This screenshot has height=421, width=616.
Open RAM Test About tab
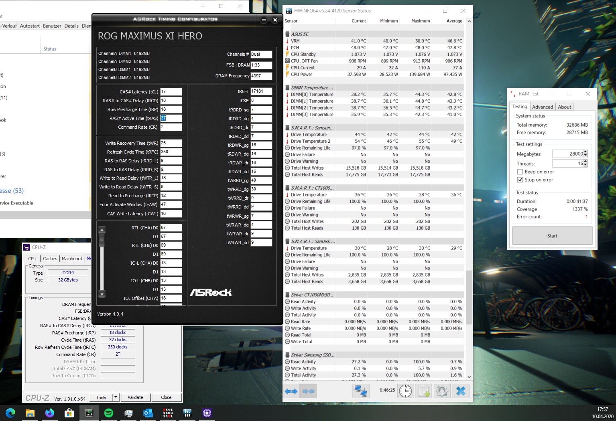(x=564, y=107)
